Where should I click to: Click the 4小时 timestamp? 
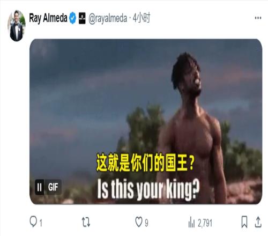(x=142, y=18)
